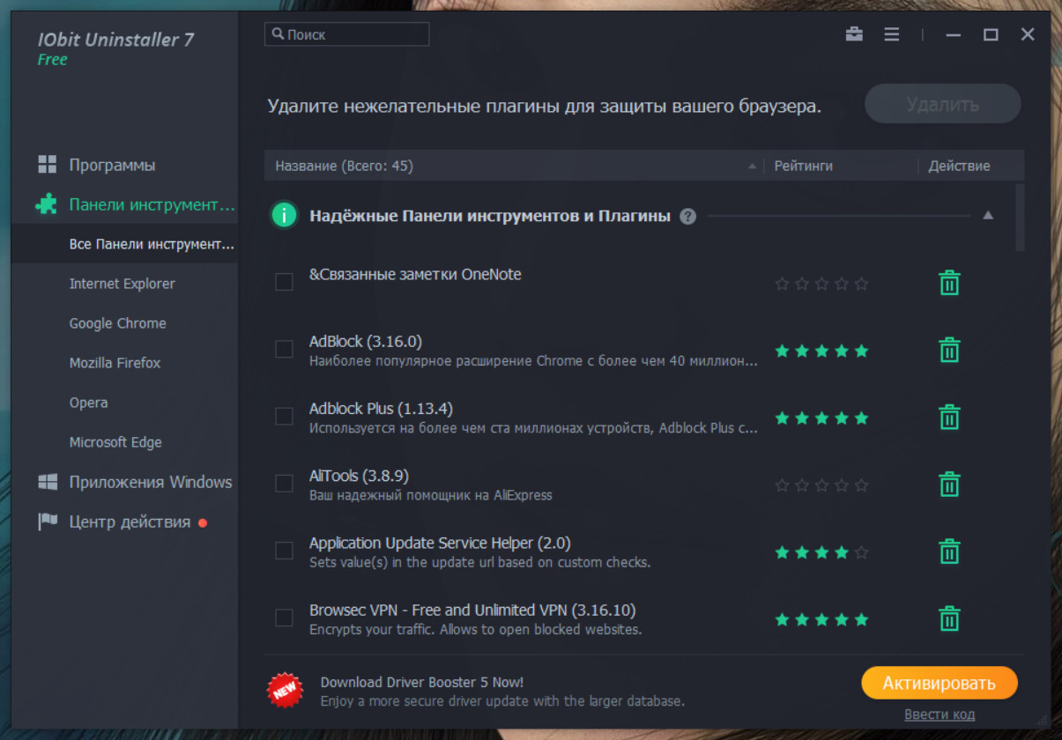Click the Действие column header
The height and width of the screenshot is (740, 1062).
pos(959,166)
